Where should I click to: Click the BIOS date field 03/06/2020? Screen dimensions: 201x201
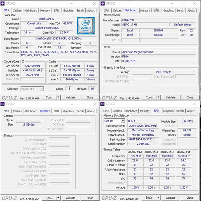click(x=158, y=61)
